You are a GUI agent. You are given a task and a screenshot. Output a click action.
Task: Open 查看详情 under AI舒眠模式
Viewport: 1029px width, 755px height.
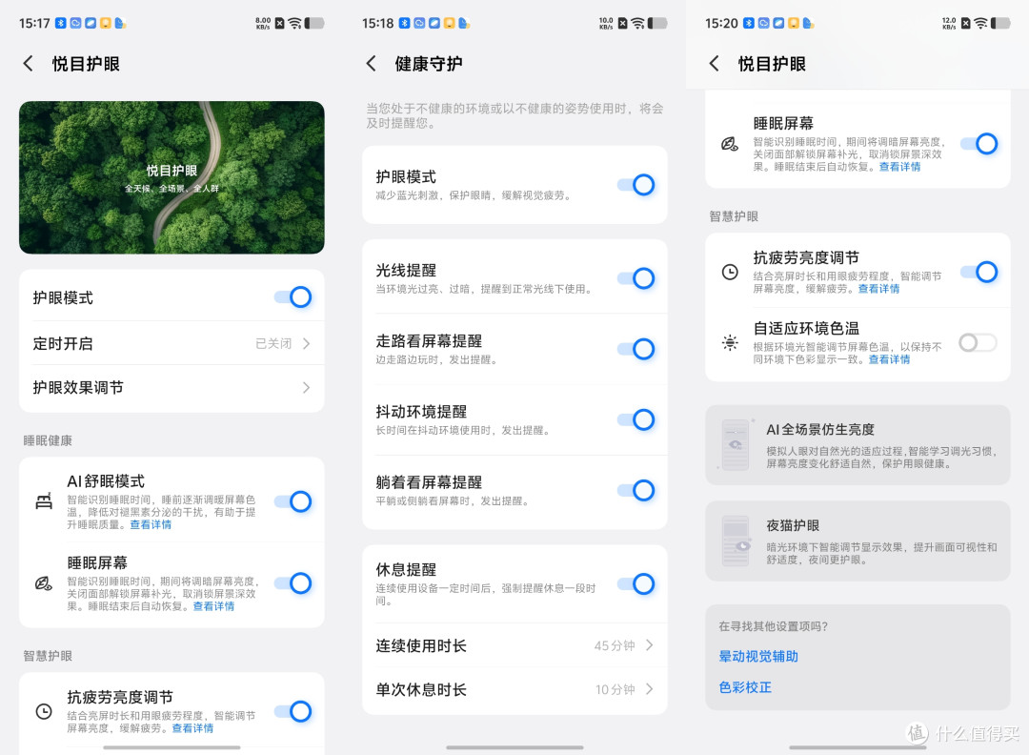point(151,524)
